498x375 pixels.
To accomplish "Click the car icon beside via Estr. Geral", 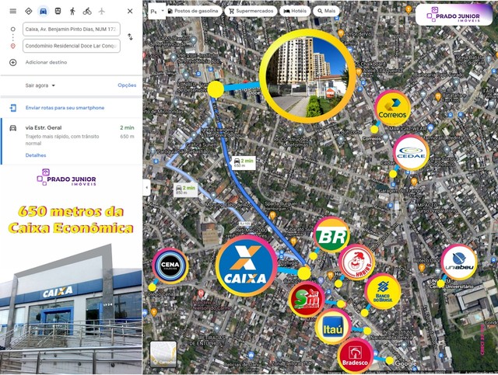I will (13, 128).
